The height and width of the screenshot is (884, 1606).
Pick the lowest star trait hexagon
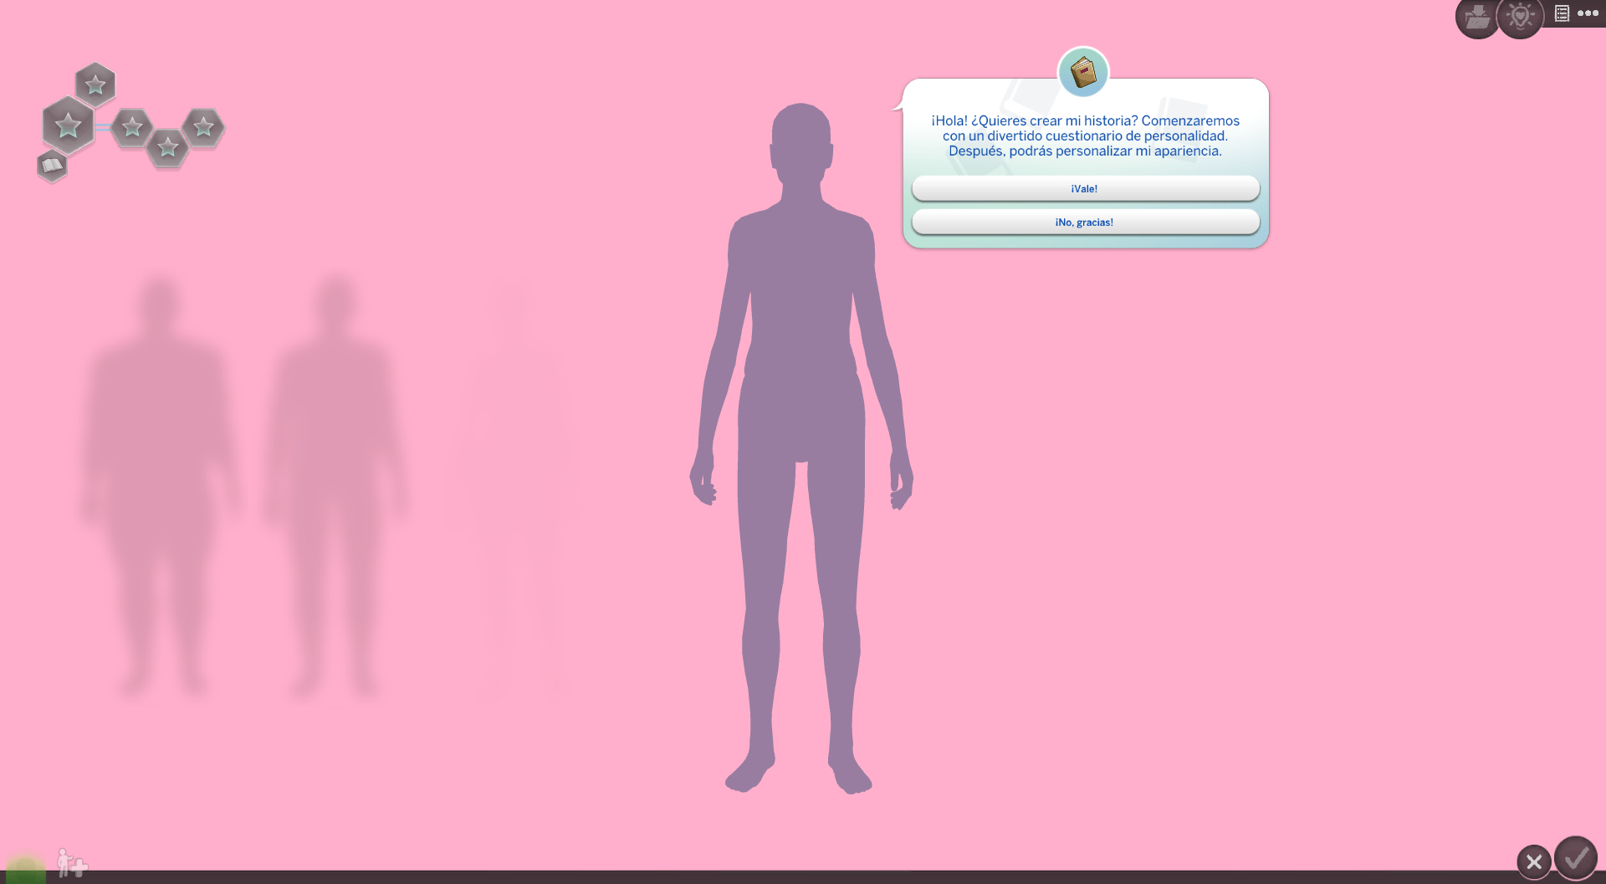point(167,148)
